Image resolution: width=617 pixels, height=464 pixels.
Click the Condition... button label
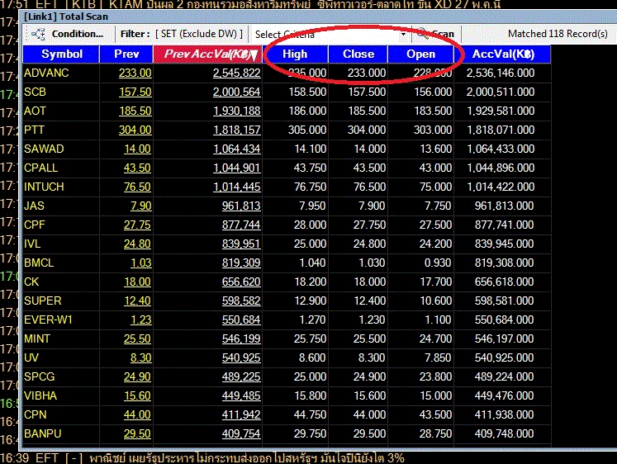click(77, 34)
